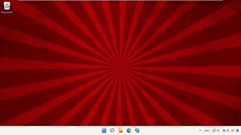241x135 pixels.
Task: Click the USB device tray icon
Action: (228, 130)
